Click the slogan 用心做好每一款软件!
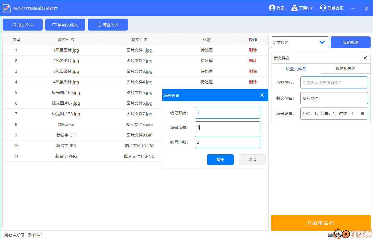Image resolution: width=373 pixels, height=239 pixels. click(23, 235)
